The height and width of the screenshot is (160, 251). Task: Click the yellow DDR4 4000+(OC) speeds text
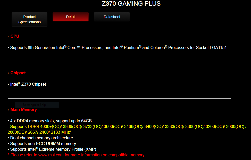[x=127, y=129]
